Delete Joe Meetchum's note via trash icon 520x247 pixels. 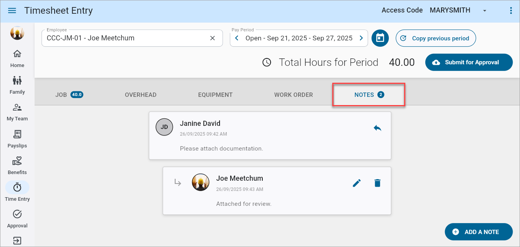click(x=377, y=183)
